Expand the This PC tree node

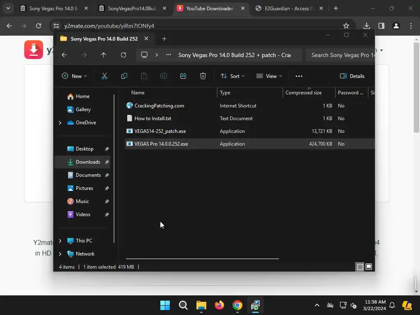60,241
